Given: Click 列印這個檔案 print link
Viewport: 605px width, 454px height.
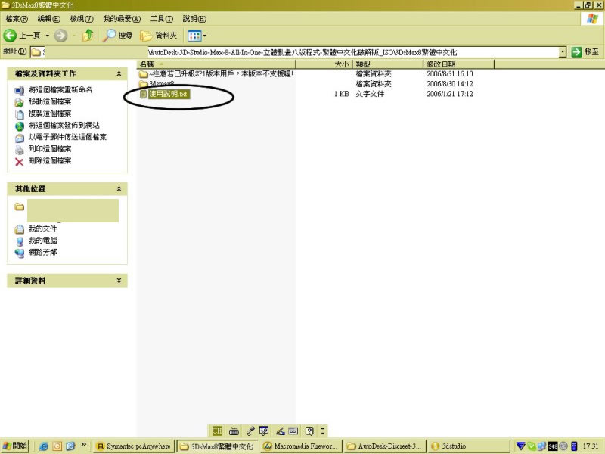Looking at the screenshot, I should pos(50,149).
